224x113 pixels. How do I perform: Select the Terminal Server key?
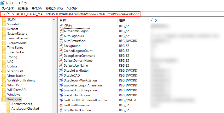point(17,38)
